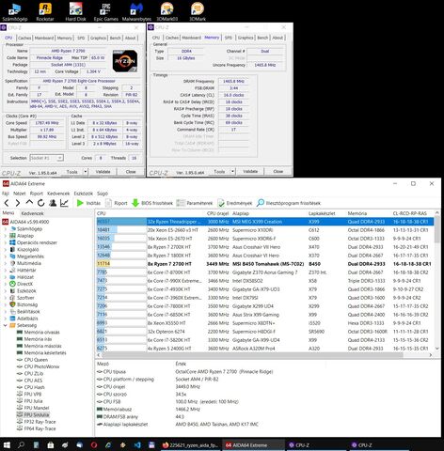Click the user silhouette icon in AIDA64 toolbar
444x451 pixels.
[53, 203]
